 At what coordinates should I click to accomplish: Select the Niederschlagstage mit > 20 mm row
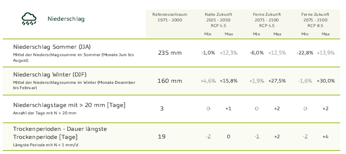pos(69,105)
